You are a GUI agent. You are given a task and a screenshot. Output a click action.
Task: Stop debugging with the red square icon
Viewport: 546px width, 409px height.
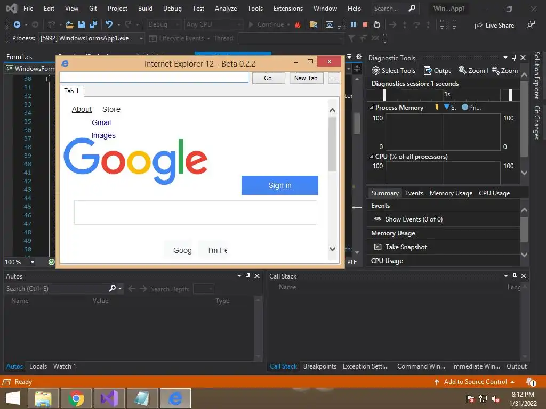coord(365,24)
